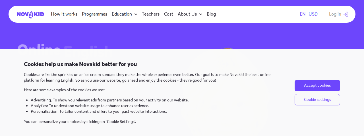Image resolution: width=364 pixels, height=136 pixels.
Task: Click the cookie banner heading text
Action: [x=80, y=64]
